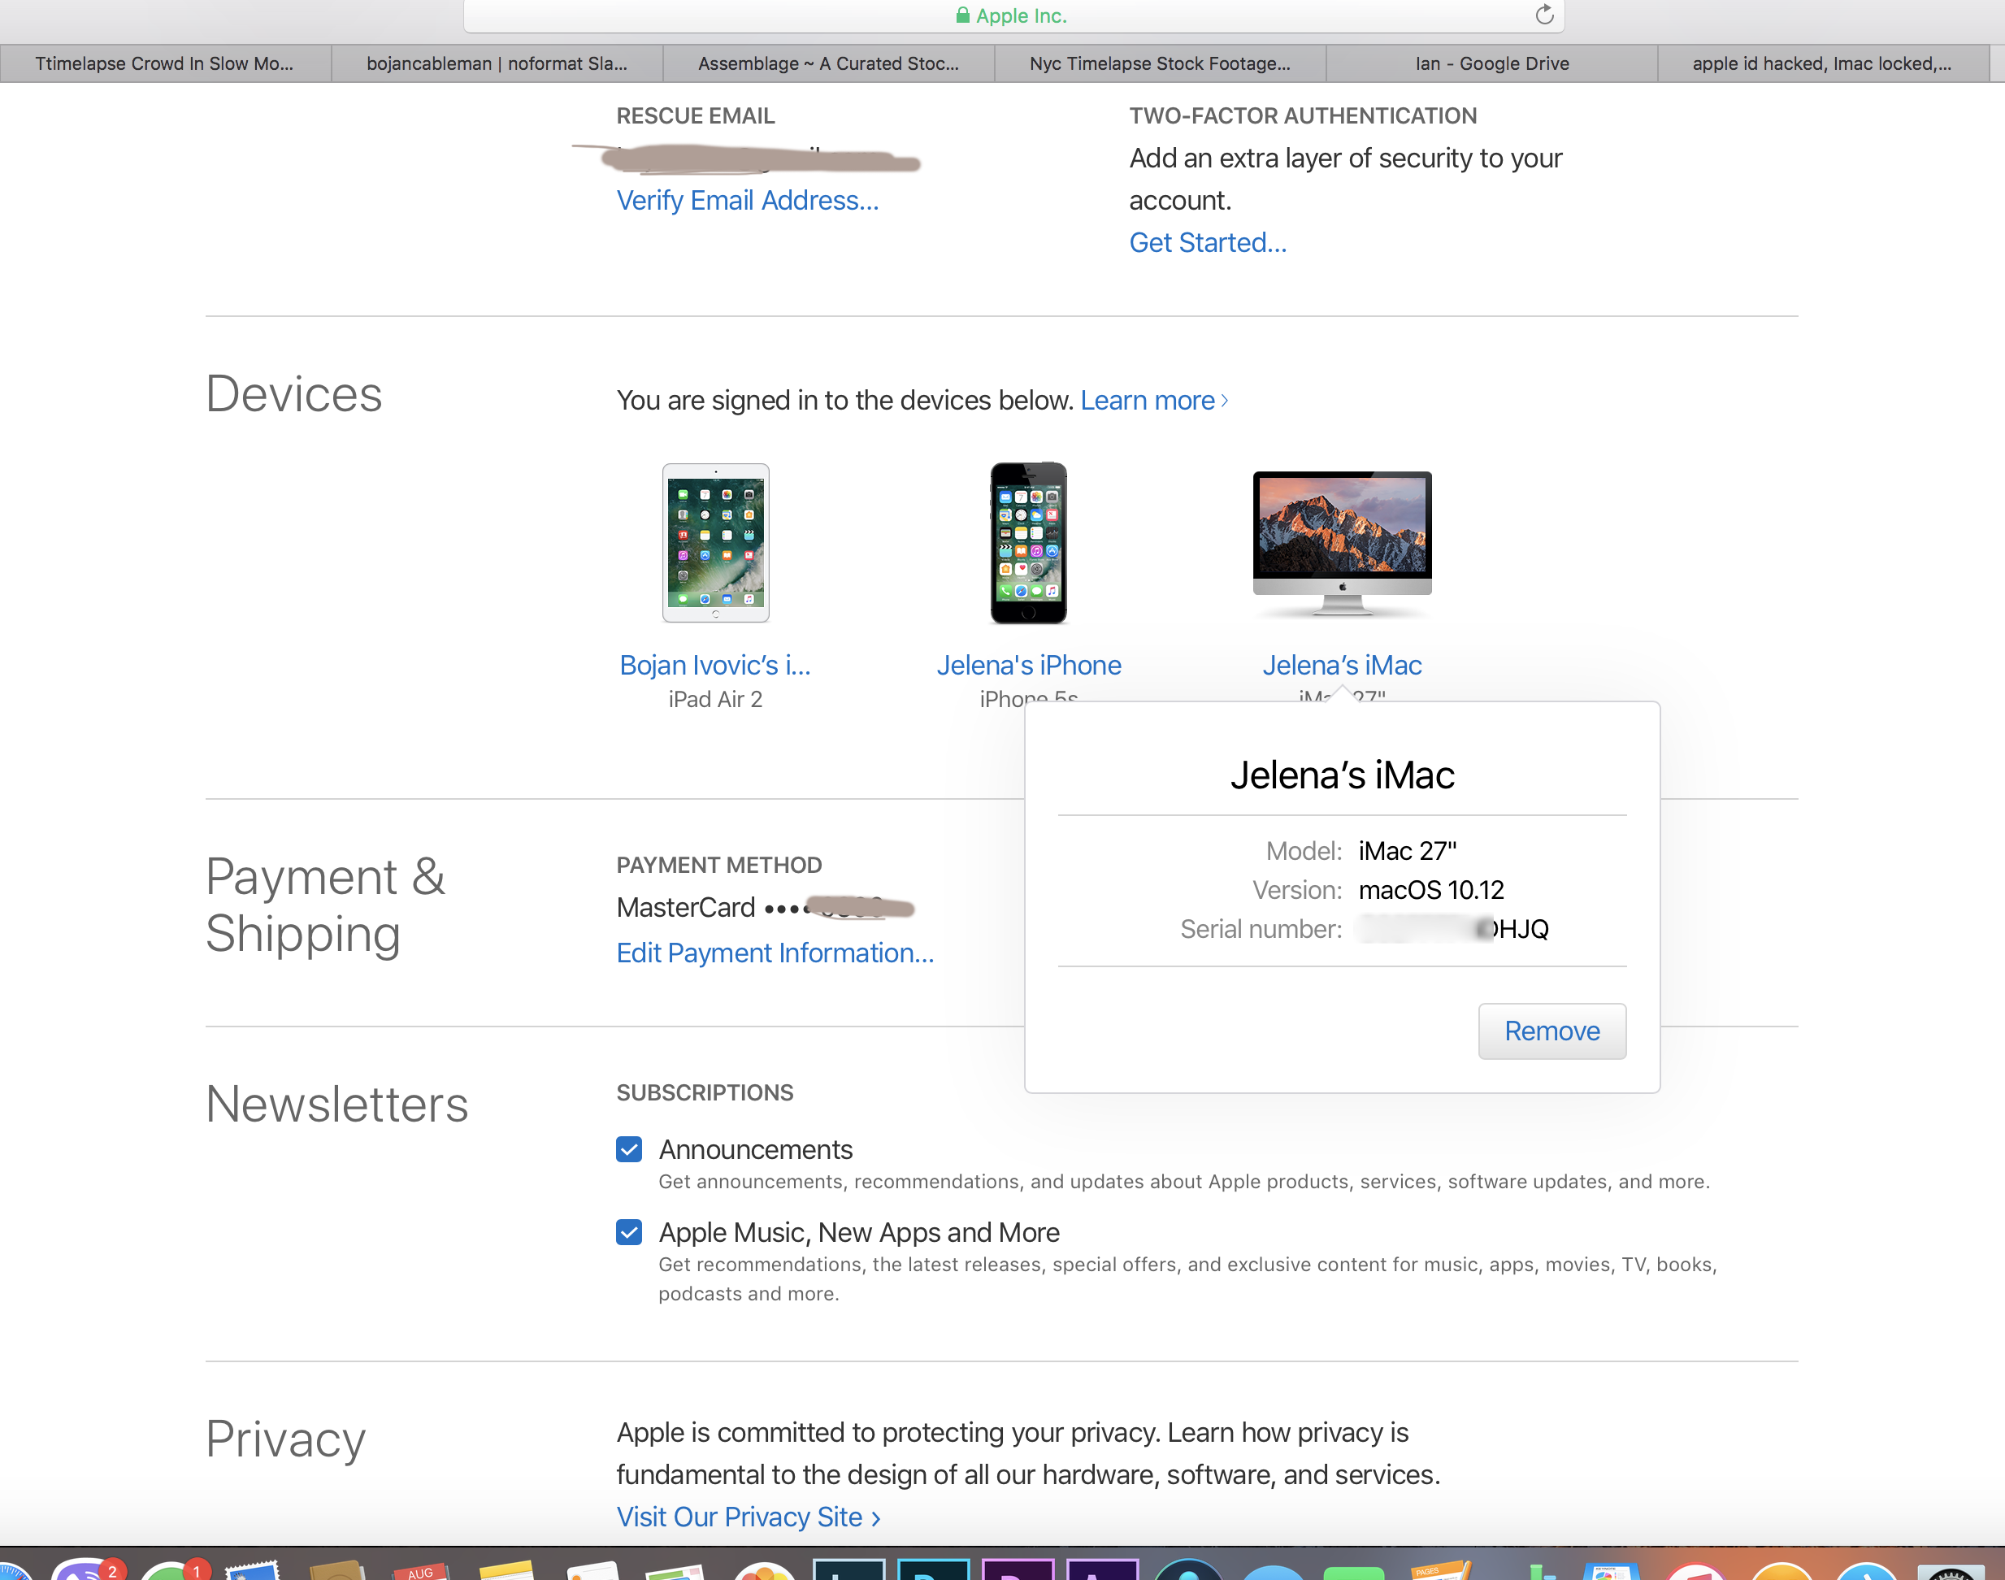Switch to the Nyc Timelapse Stock Footage tab
This screenshot has width=2005, height=1580.
[x=1160, y=64]
